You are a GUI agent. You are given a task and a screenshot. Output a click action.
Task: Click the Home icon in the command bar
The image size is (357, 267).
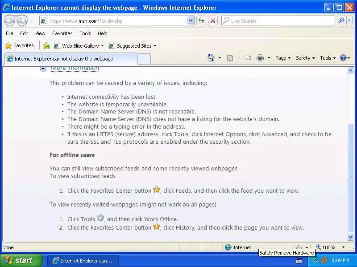tap(211, 58)
